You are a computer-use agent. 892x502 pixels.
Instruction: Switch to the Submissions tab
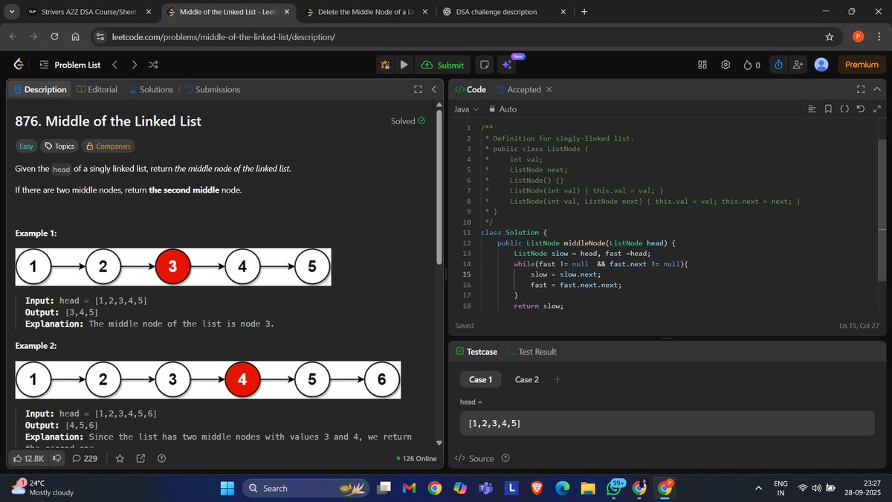212,89
